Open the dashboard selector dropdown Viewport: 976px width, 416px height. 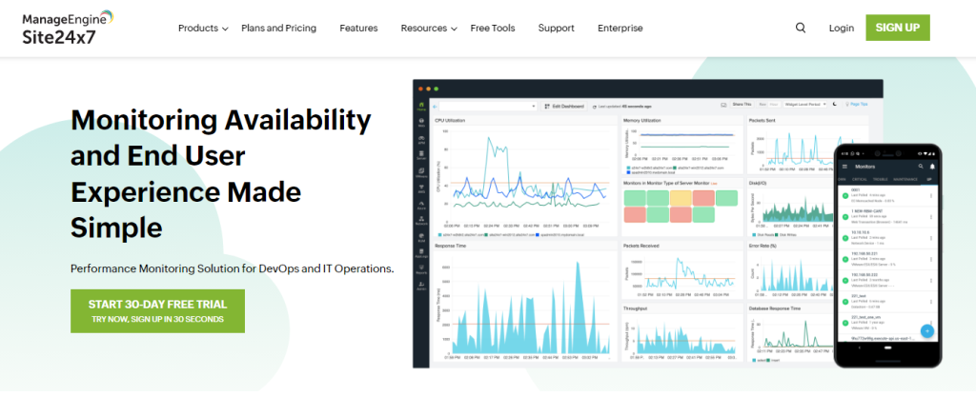[x=489, y=107]
